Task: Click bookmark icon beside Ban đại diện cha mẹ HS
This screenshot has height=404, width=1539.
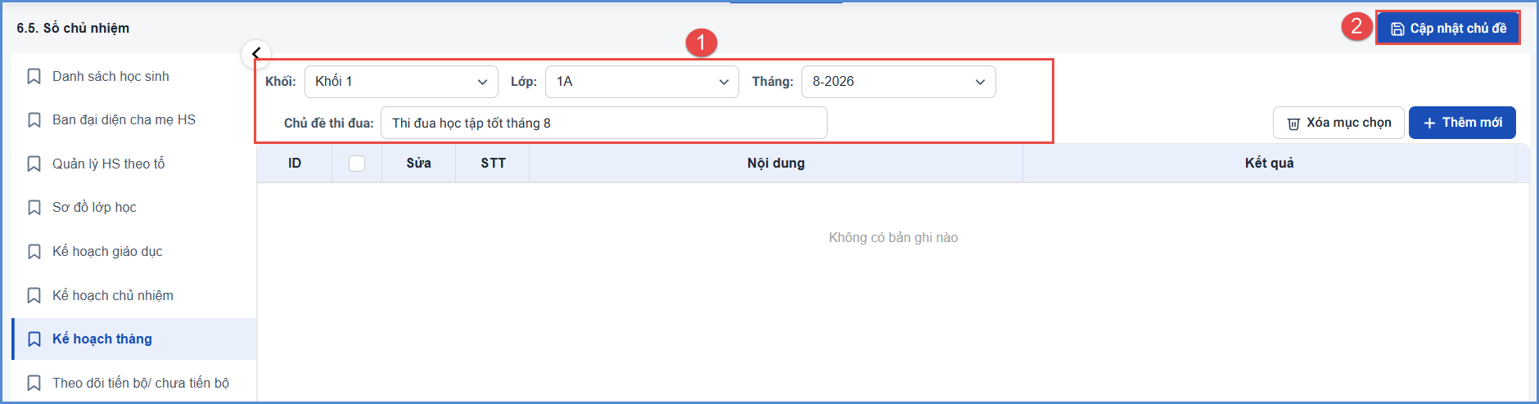Action: (x=34, y=120)
